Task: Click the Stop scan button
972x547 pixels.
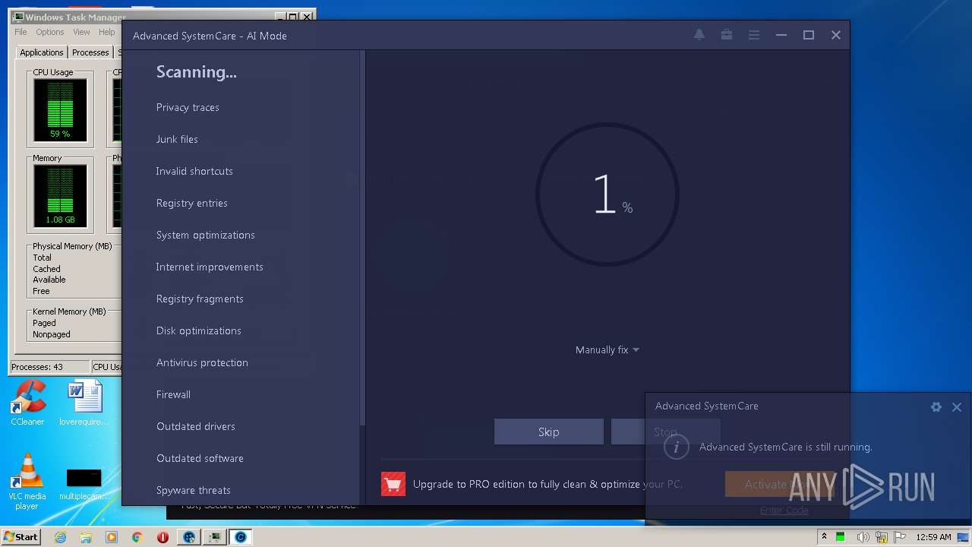Action: coord(665,432)
